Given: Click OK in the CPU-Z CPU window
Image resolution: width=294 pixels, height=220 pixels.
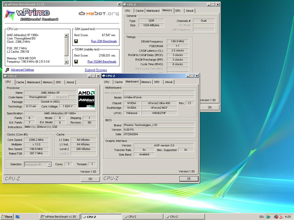Looking at the screenshot, I should point(90,179).
